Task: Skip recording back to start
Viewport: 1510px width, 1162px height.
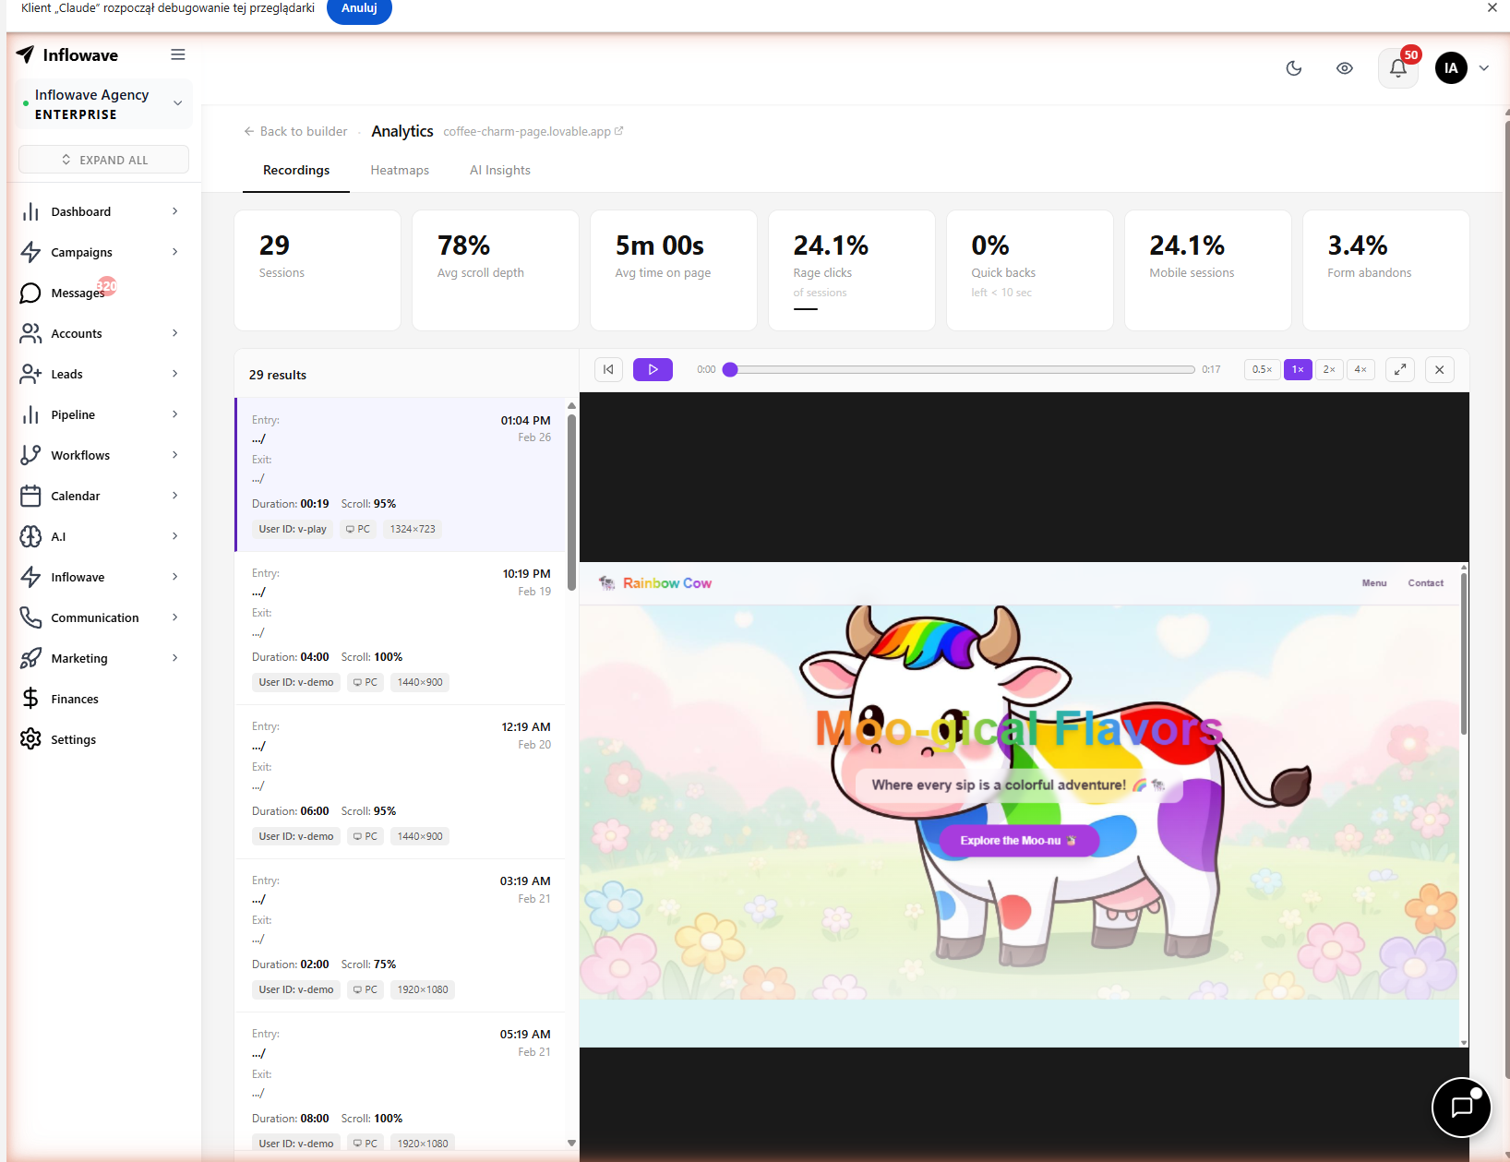Action: (608, 369)
